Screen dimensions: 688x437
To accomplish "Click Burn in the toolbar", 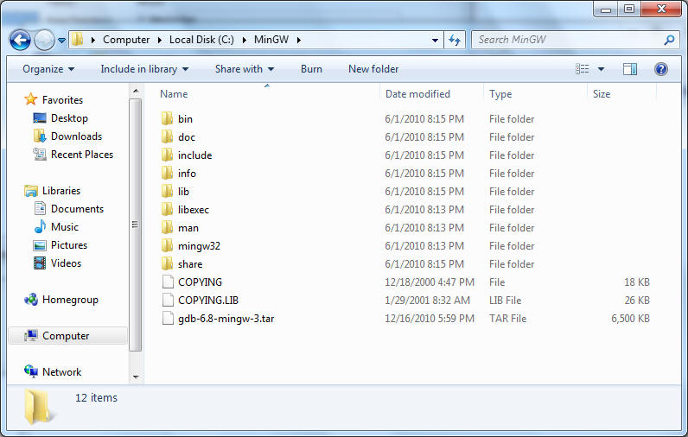I will click(x=311, y=69).
